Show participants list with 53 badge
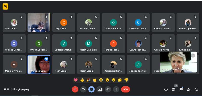Viewport: 202px width, 96px height. pyautogui.click(x=174, y=89)
